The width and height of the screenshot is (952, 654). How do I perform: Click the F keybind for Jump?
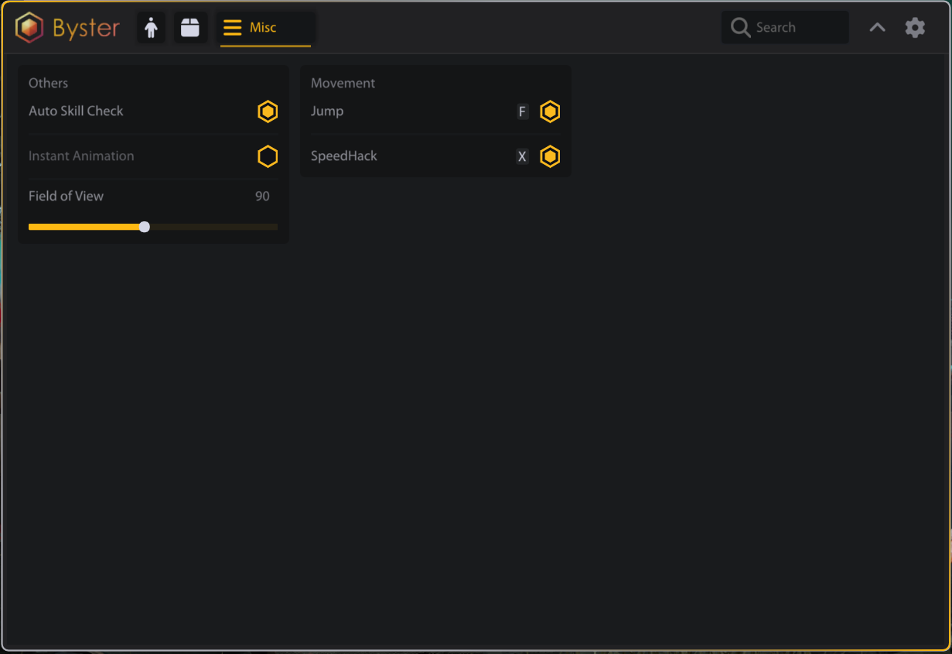[x=522, y=112]
